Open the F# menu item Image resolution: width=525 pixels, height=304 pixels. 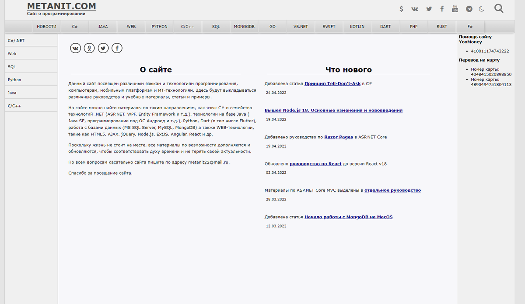tap(470, 27)
